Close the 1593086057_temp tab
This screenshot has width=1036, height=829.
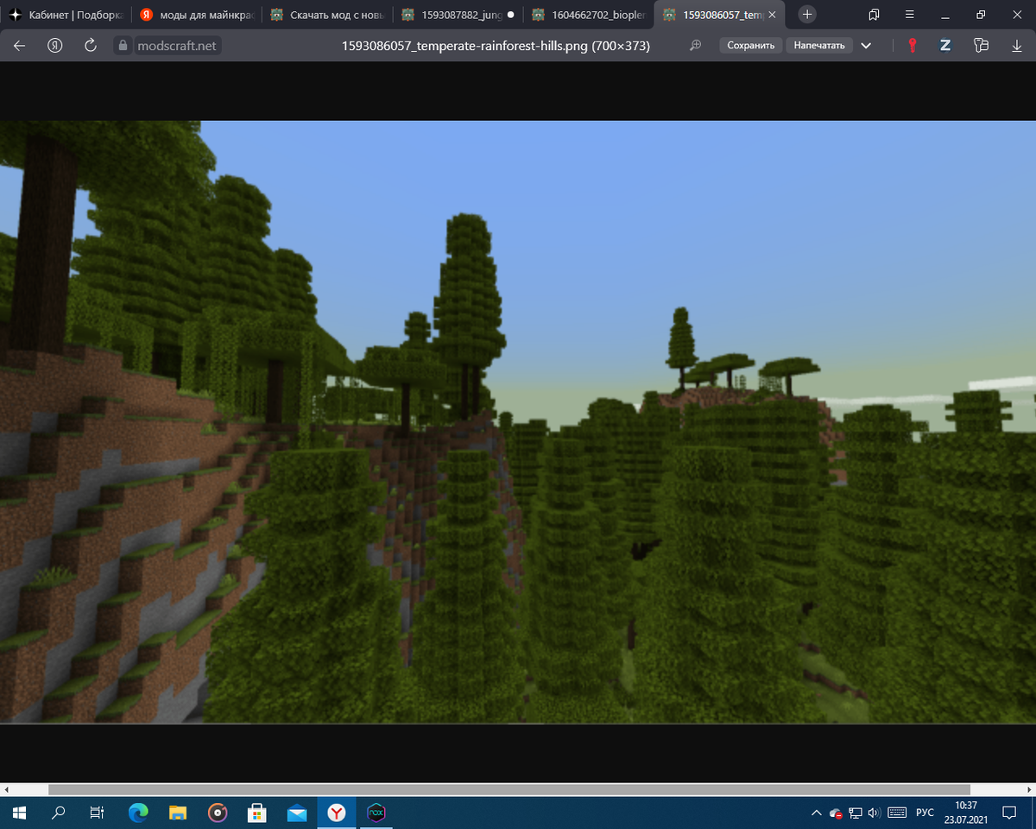(773, 15)
